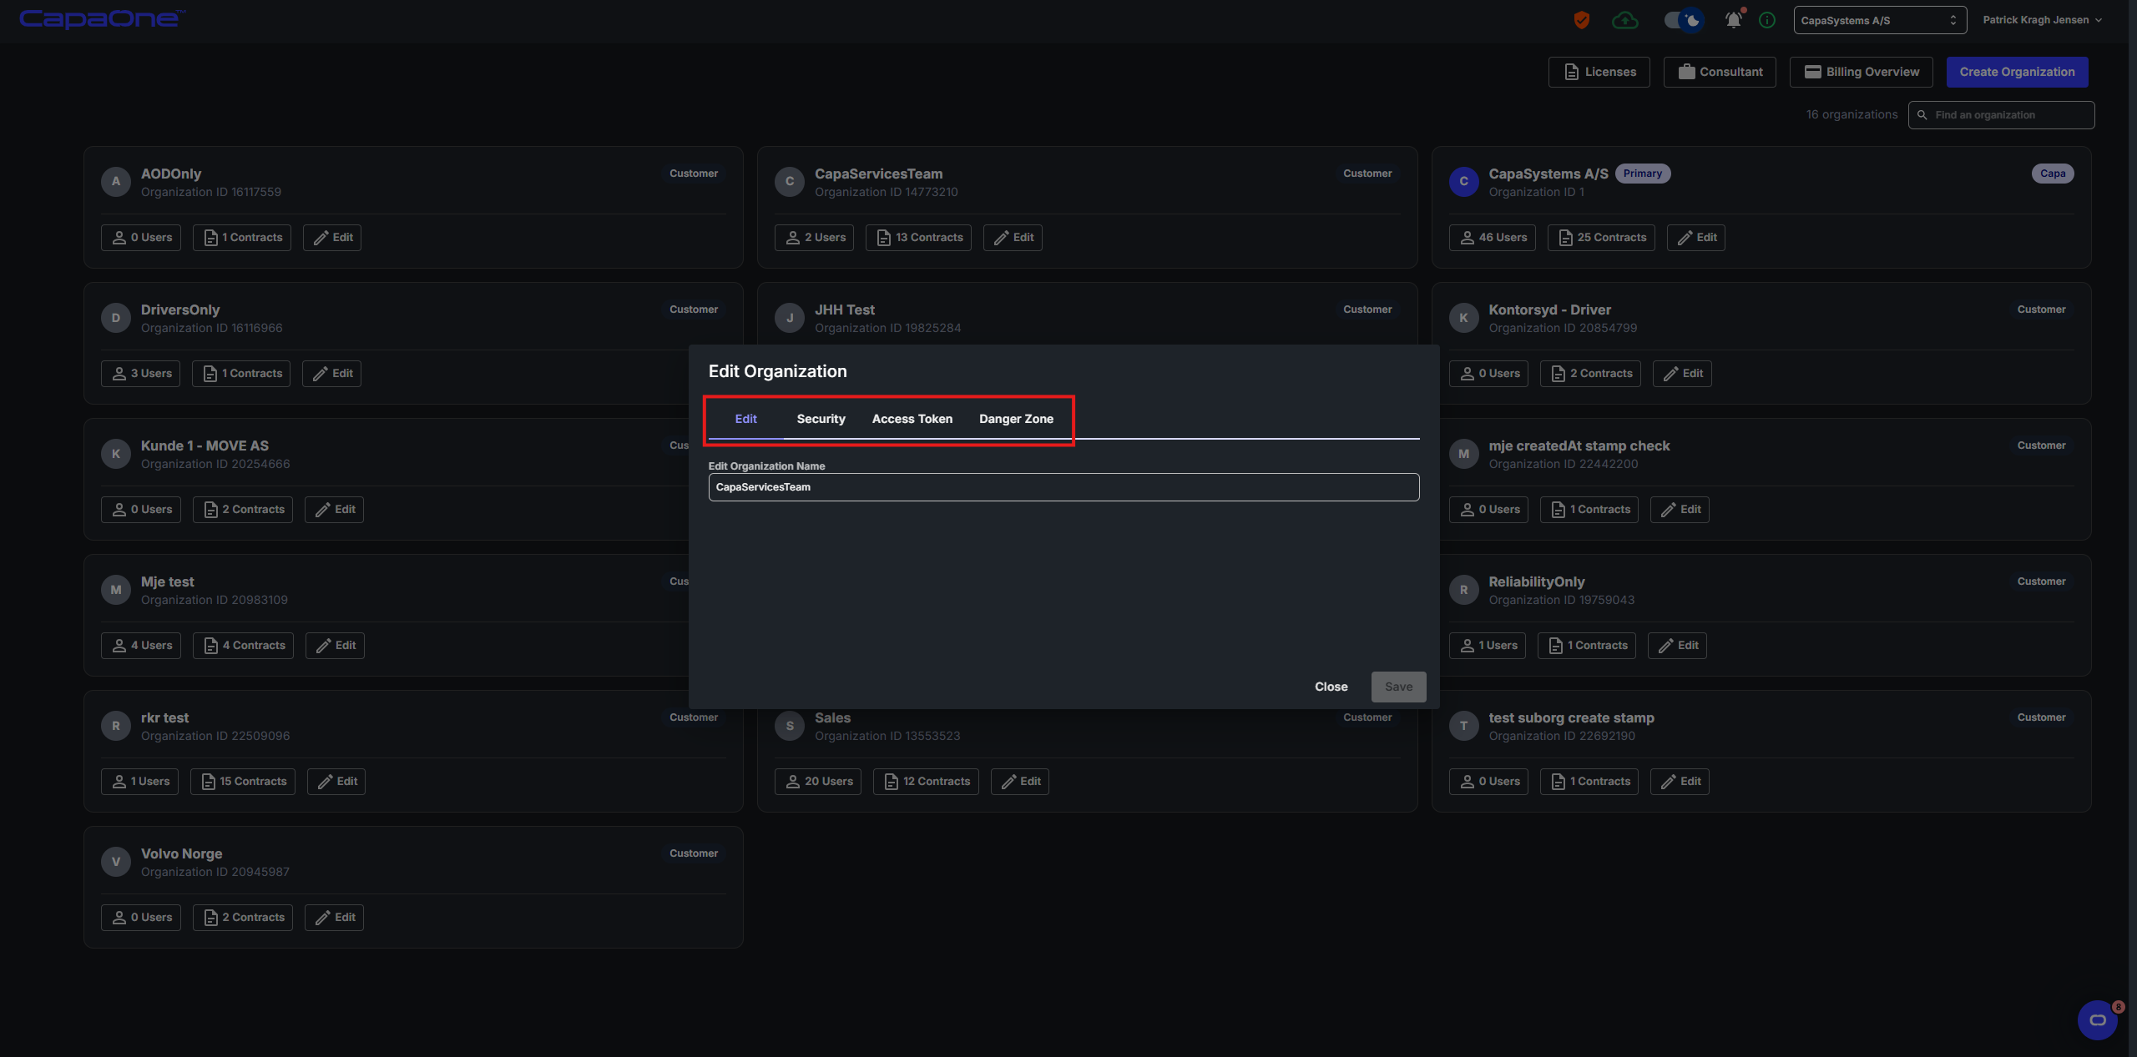Viewport: 2137px width, 1057px height.
Task: Open the support chat bubble icon
Action: click(2097, 1019)
